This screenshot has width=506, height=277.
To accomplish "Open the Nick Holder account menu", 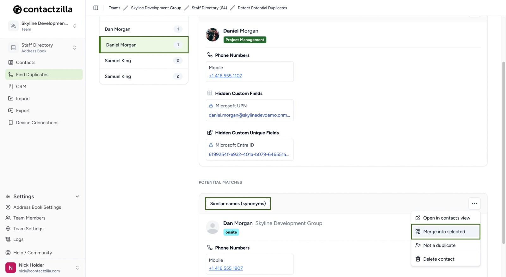I will 43,268.
